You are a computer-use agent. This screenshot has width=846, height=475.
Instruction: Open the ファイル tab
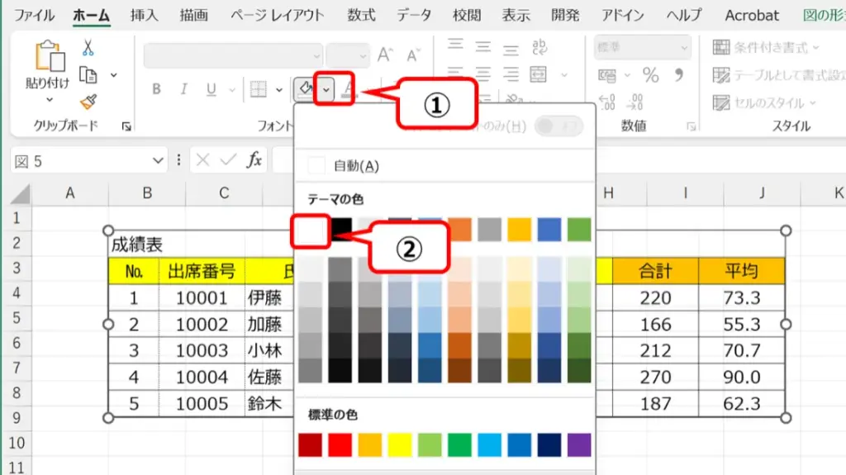[34, 15]
